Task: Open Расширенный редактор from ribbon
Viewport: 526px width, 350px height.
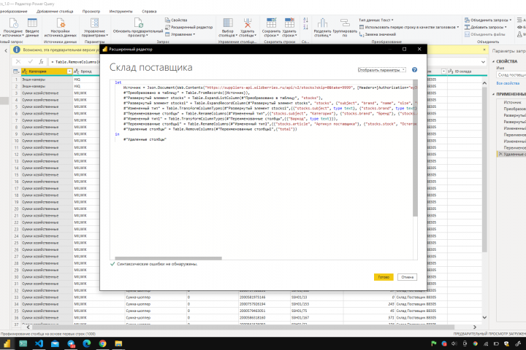Action: point(189,27)
